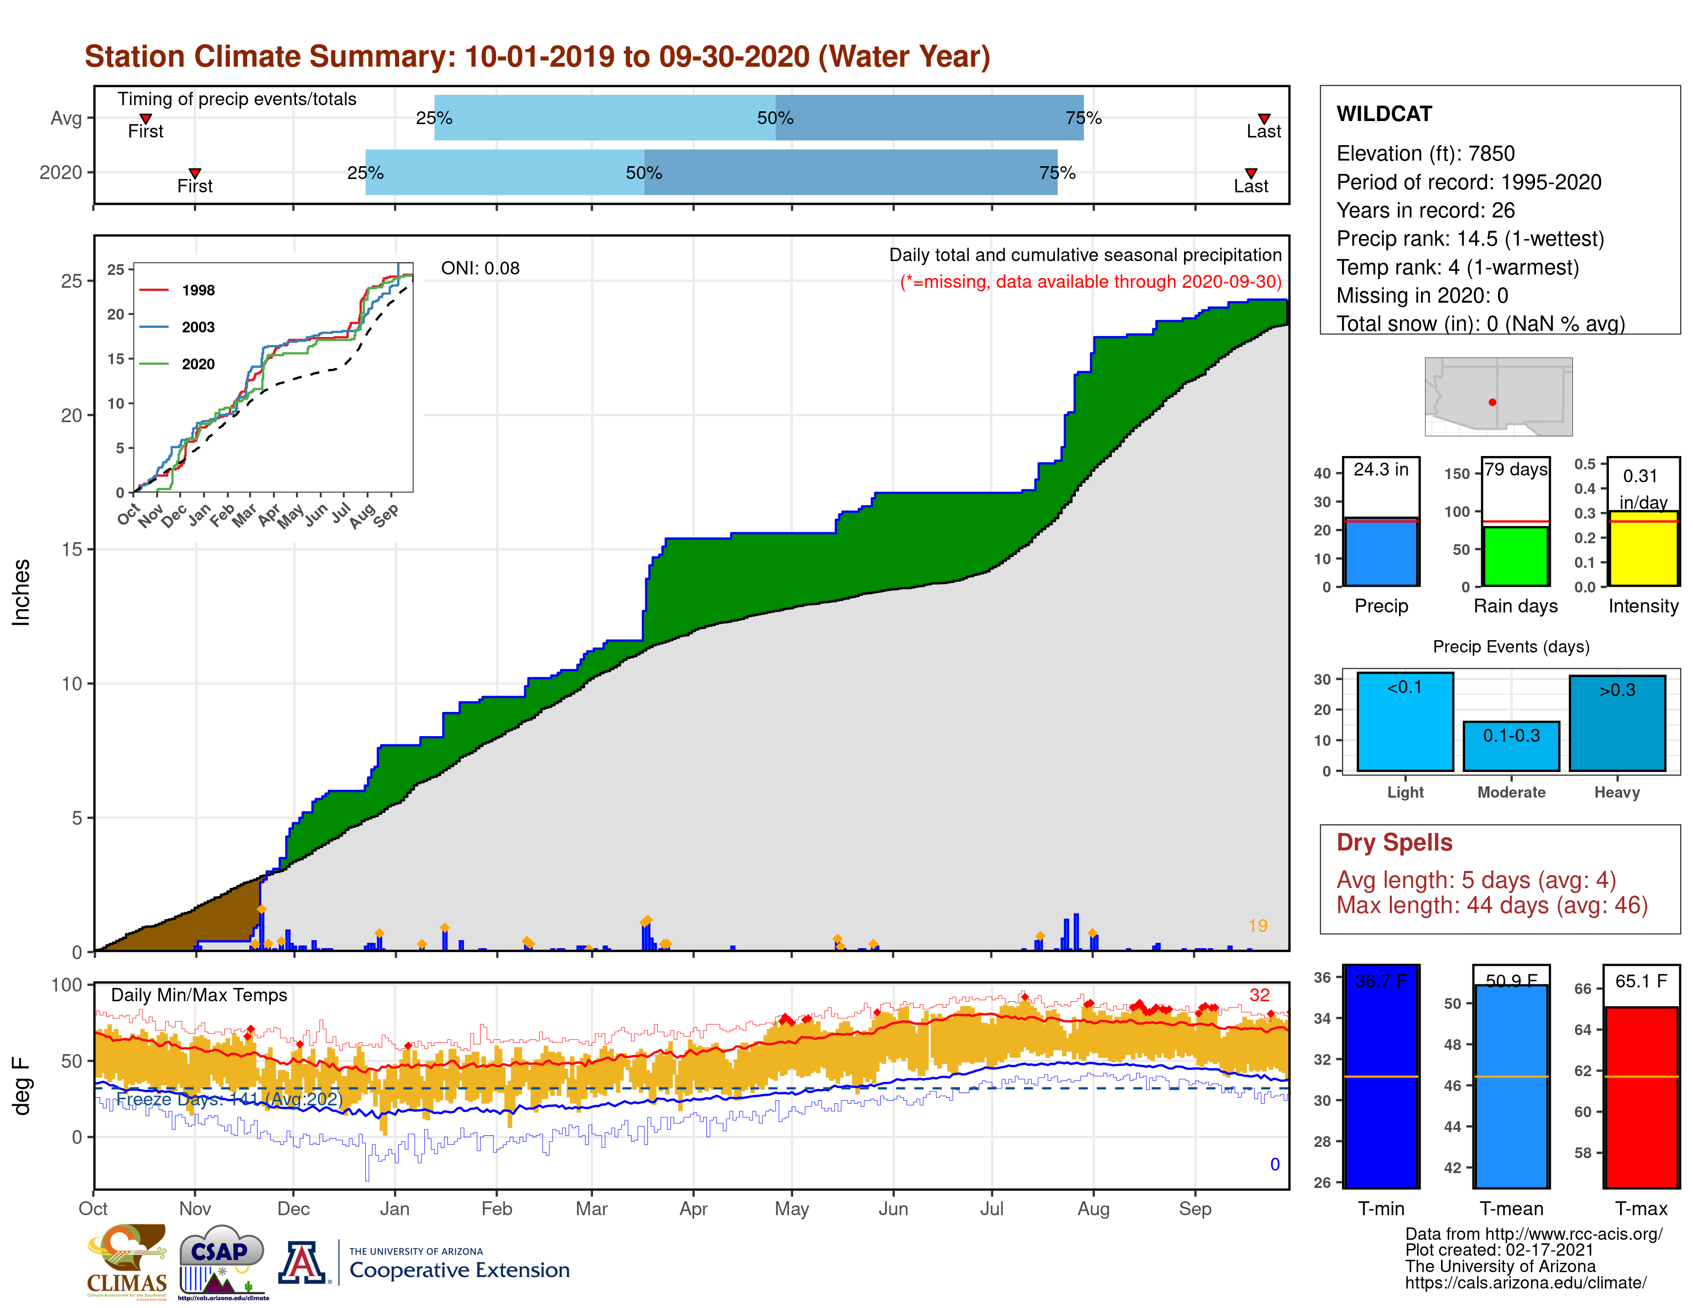Click the T-mean bar
The height and width of the screenshot is (1308, 1693).
(1511, 1086)
